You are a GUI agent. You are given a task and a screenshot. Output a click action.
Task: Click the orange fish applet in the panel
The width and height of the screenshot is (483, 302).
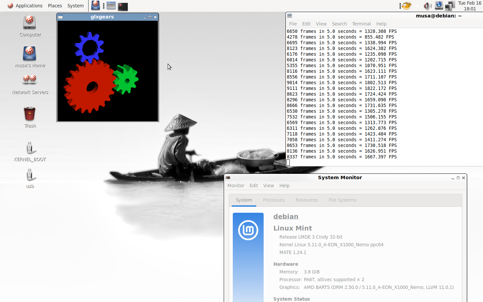coord(407,6)
